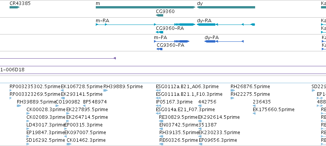
Task: Open the RP003235302.5prime feature label
Action: click(x=35, y=86)
